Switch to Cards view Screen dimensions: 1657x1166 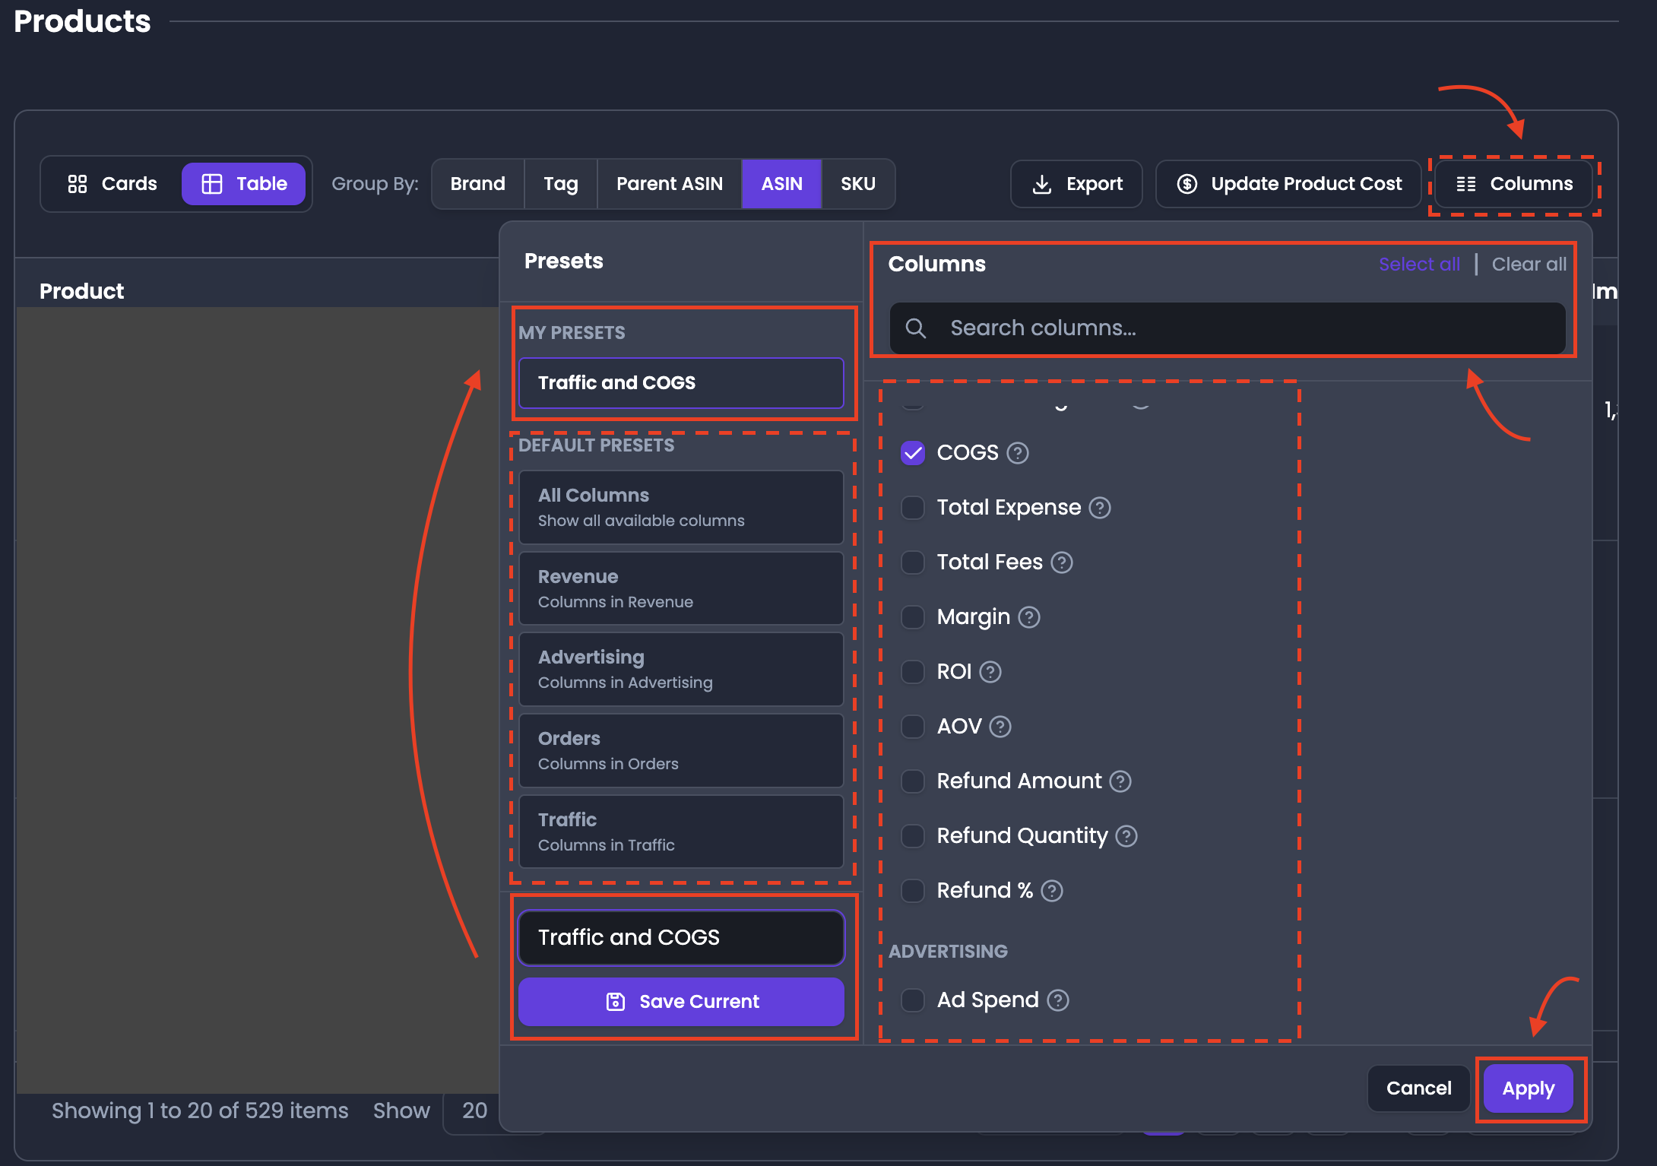coord(112,184)
